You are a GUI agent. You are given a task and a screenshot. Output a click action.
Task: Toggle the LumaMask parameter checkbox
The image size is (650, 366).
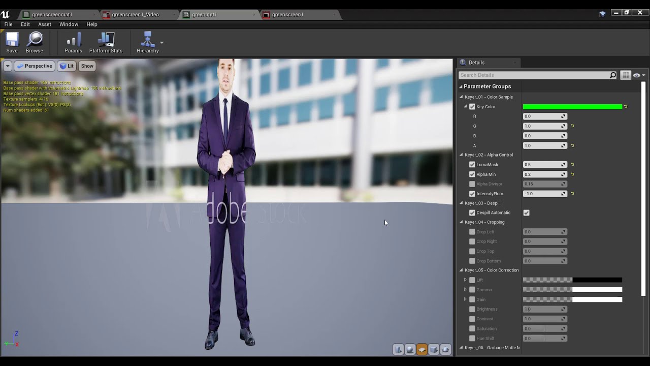[x=472, y=165]
